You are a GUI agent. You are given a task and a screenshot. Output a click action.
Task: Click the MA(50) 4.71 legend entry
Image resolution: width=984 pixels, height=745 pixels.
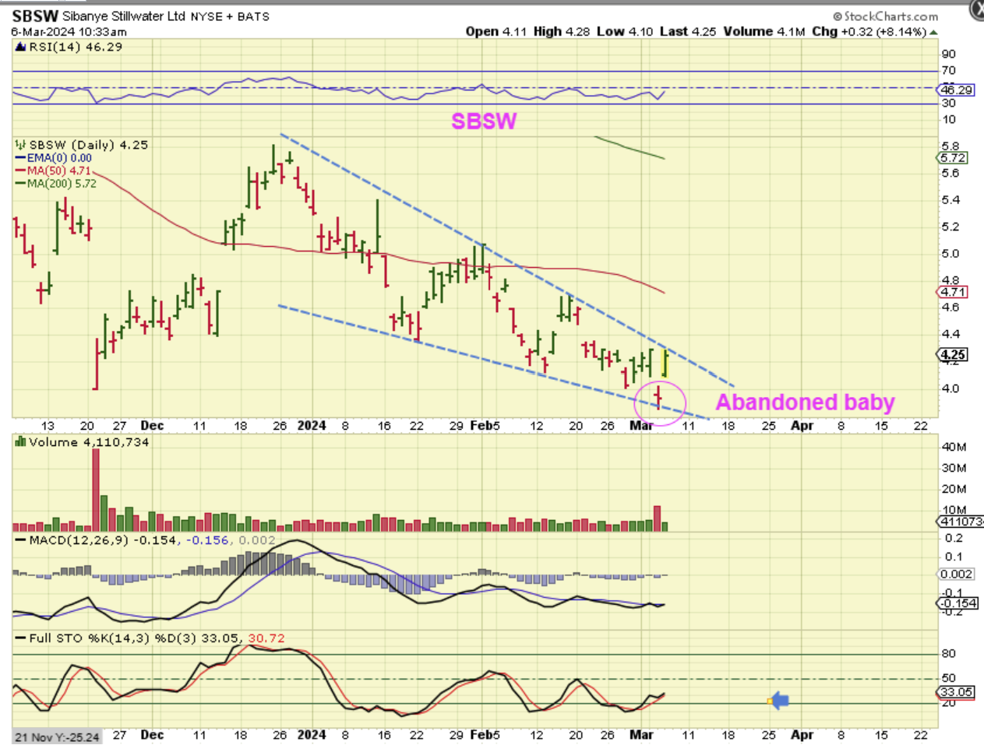pyautogui.click(x=59, y=170)
